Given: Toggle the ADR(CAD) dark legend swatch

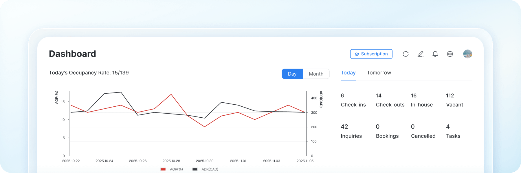Looking at the screenshot, I should [x=195, y=169].
